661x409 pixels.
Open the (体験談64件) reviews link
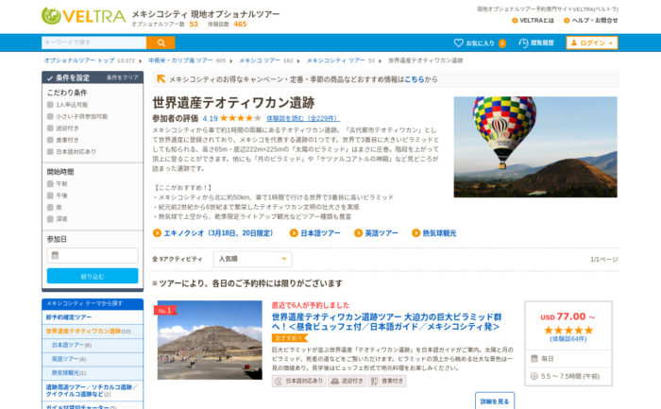[568, 339]
